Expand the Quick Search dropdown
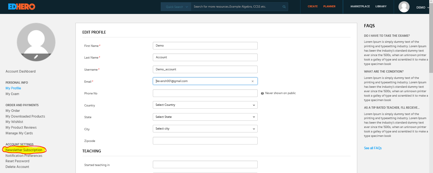Image resolution: width=433 pixels, height=173 pixels. click(176, 7)
